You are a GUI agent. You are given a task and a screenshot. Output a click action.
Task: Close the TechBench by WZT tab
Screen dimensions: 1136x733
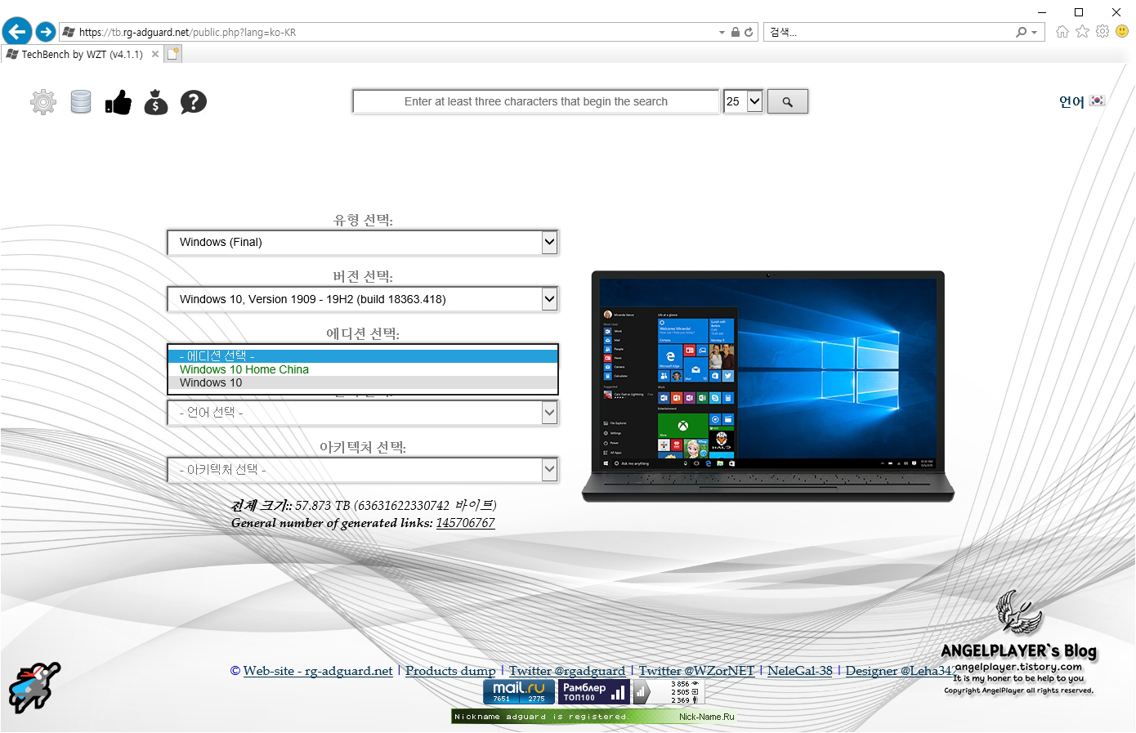(155, 54)
